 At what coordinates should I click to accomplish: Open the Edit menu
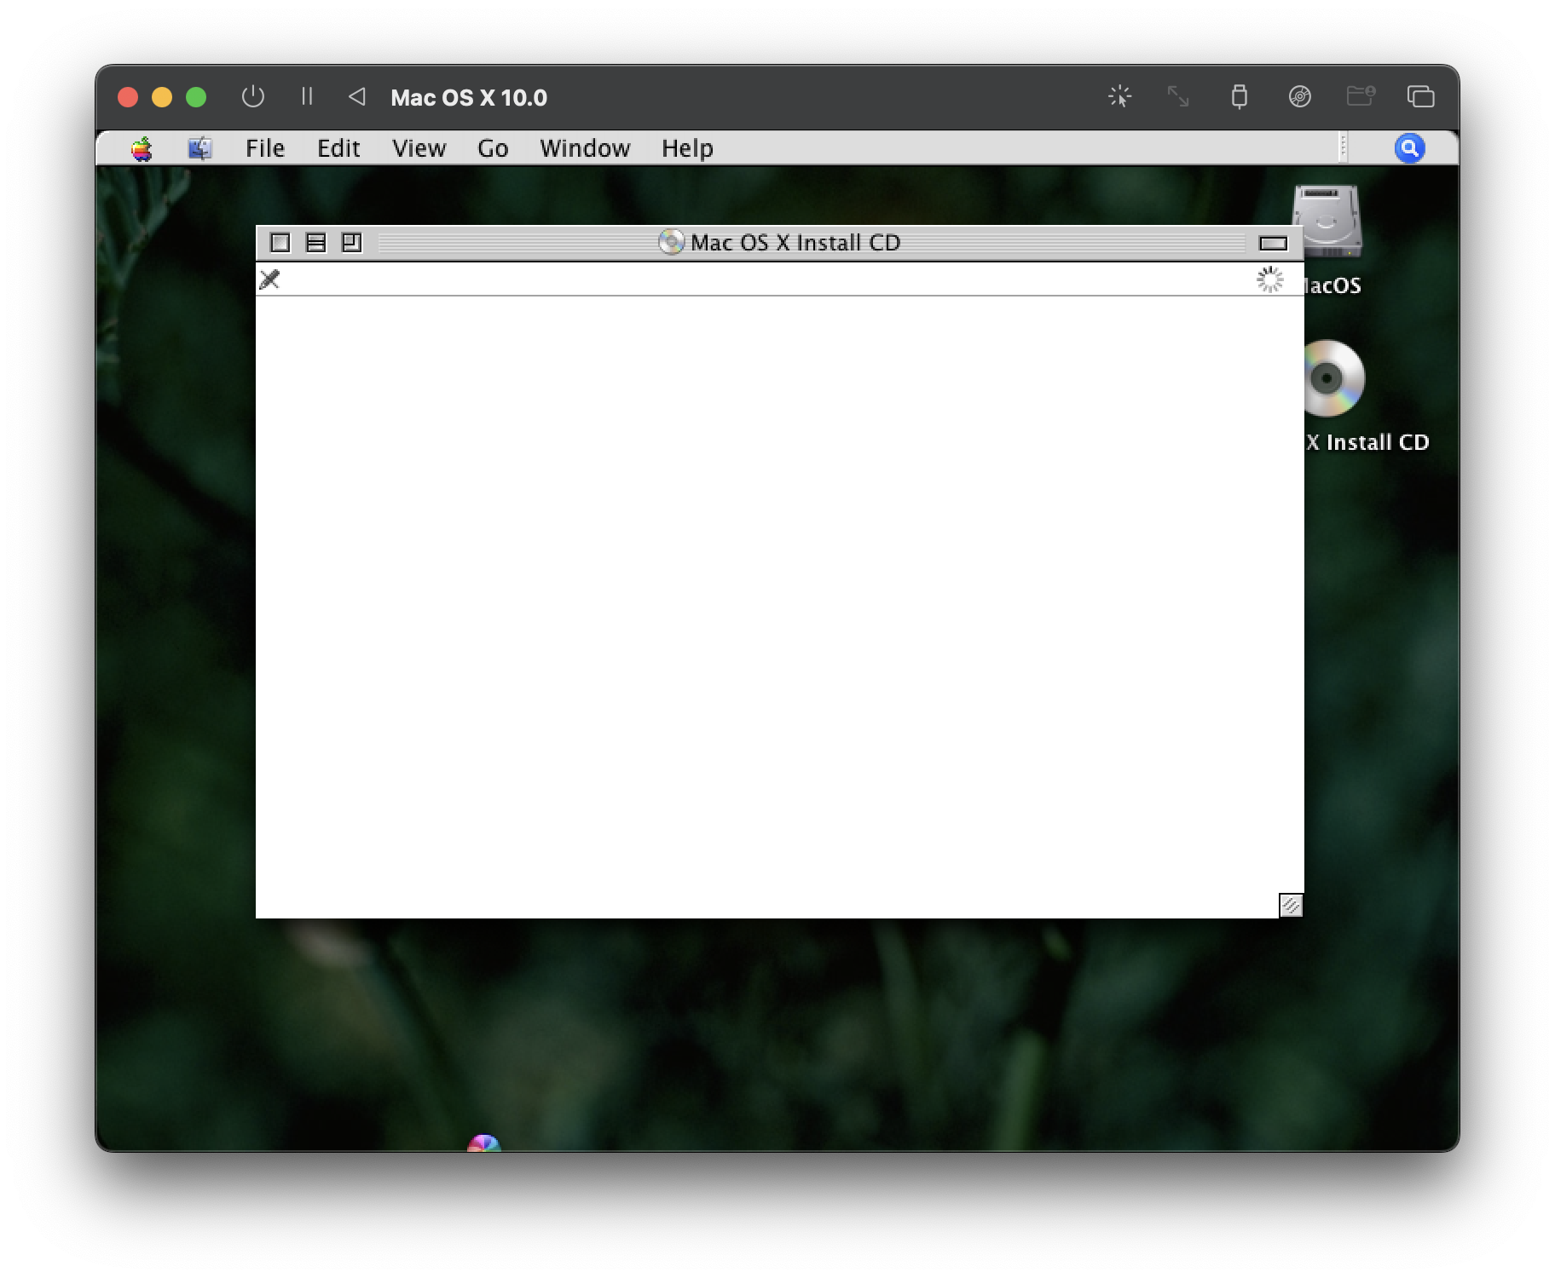point(338,148)
